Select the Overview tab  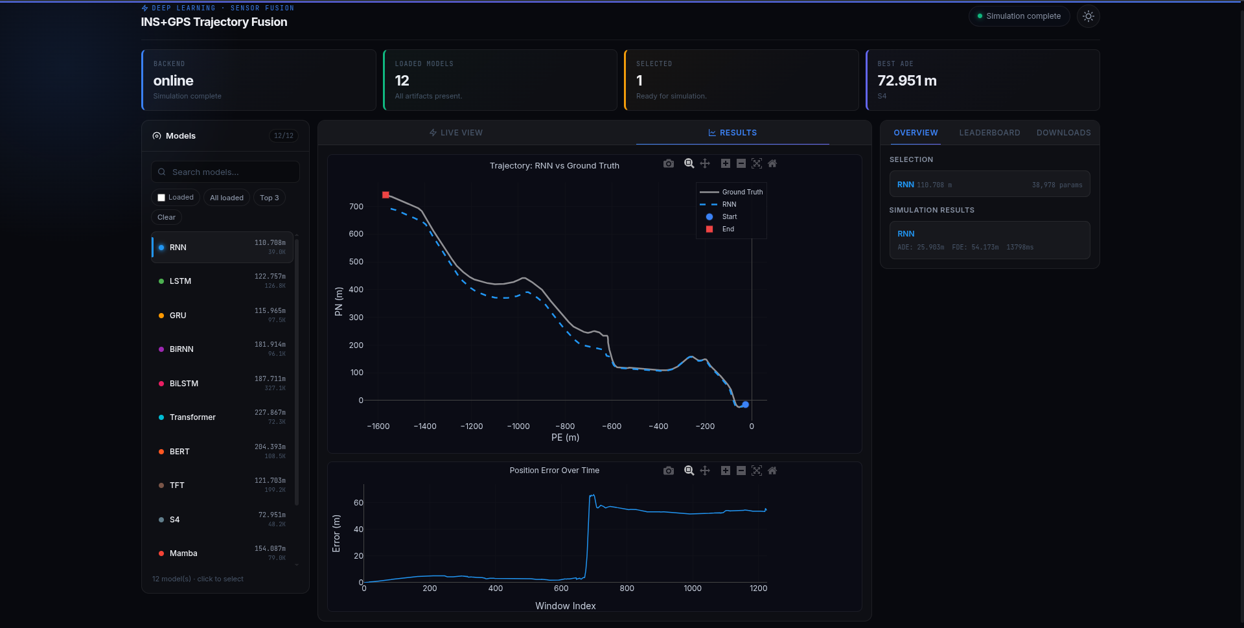(916, 133)
